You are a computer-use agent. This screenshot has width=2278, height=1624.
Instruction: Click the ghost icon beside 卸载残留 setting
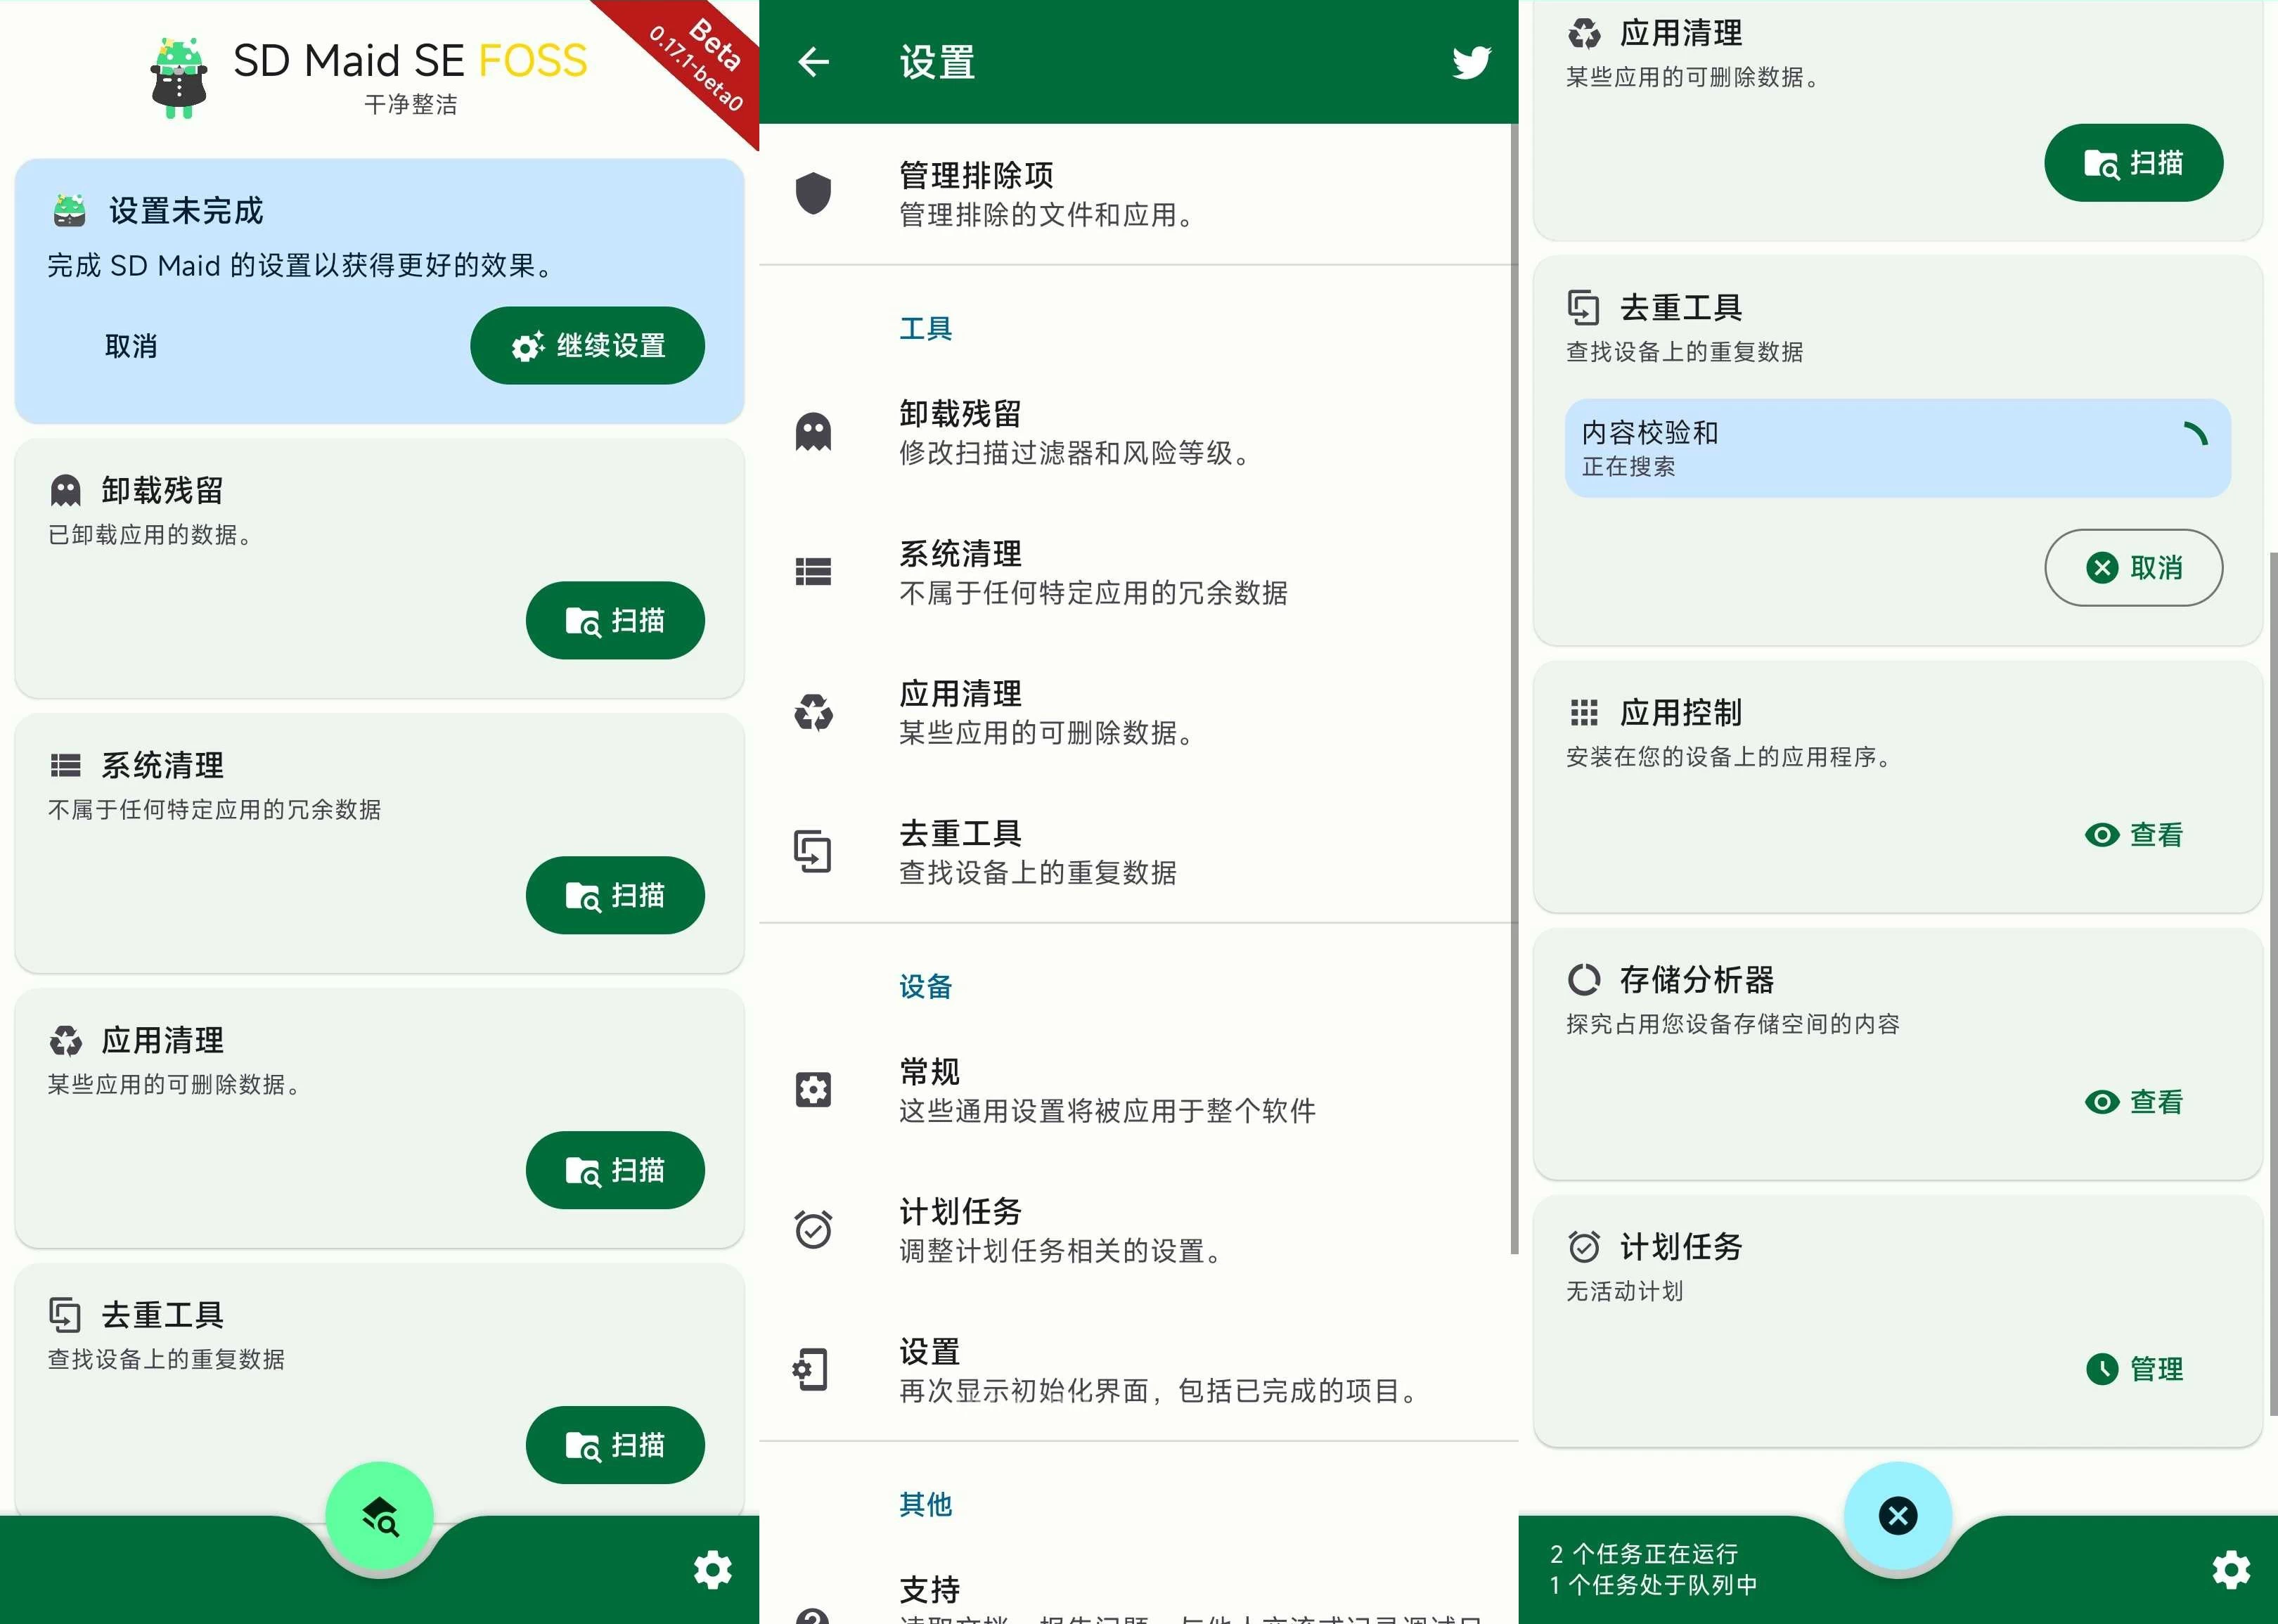pos(813,432)
